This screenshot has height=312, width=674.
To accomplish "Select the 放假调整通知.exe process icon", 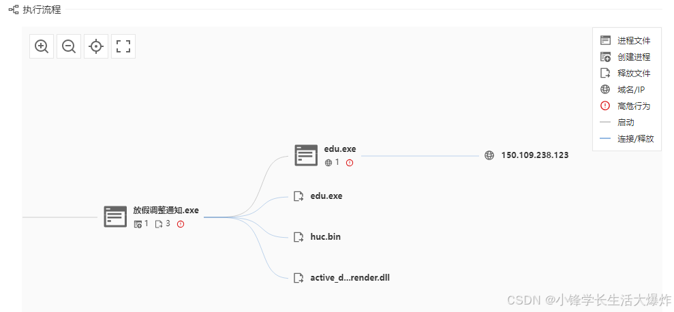I will (115, 217).
